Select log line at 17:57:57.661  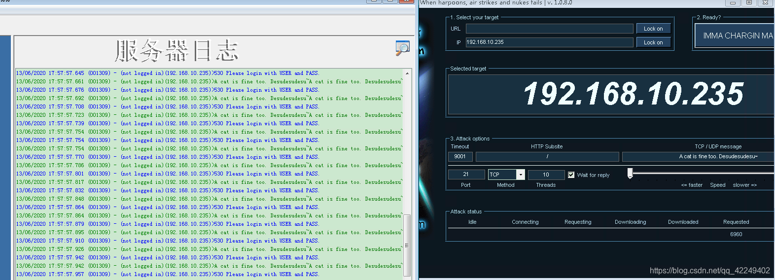point(209,81)
